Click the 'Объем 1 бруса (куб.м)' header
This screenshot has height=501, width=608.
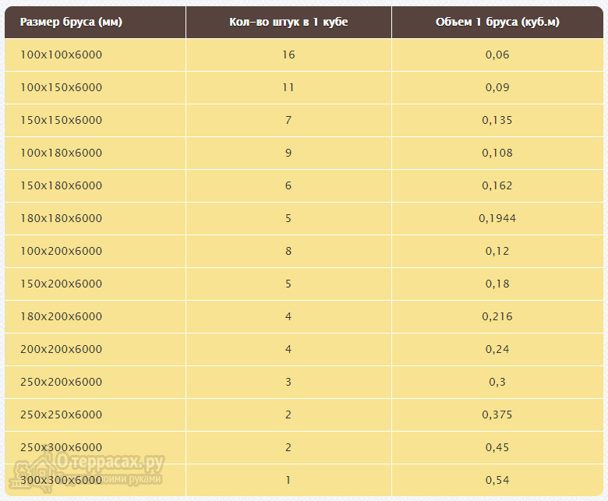[497, 22]
